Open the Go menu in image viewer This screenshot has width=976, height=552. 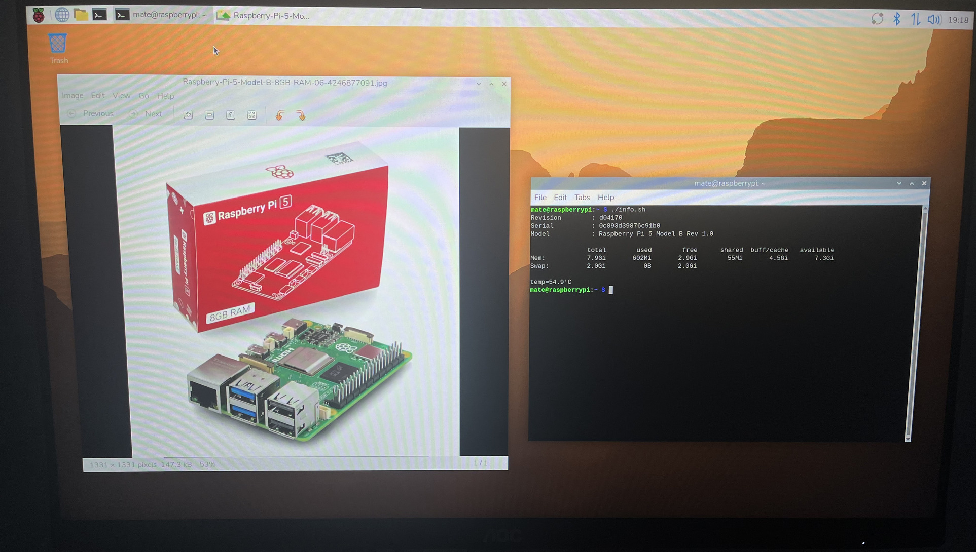point(143,96)
